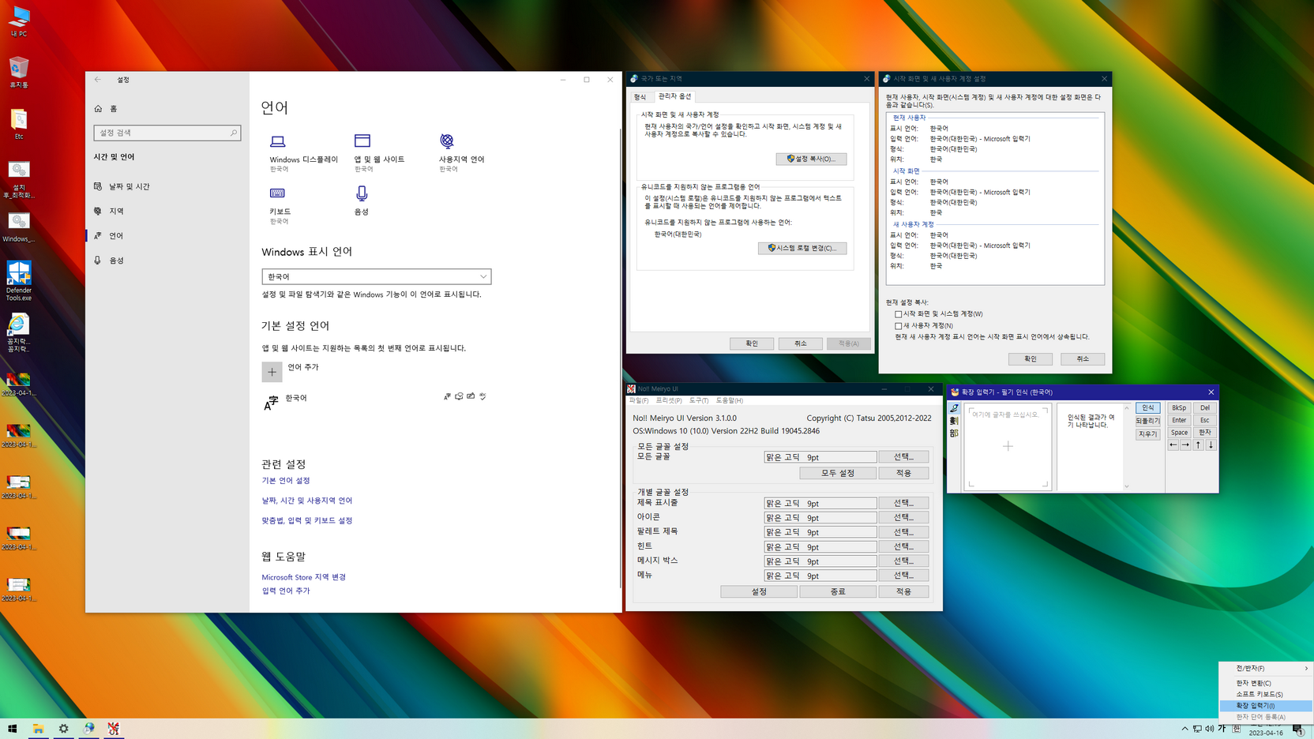The width and height of the screenshot is (1314, 739).
Task: Open the Microsoft Store region change link
Action: click(304, 577)
